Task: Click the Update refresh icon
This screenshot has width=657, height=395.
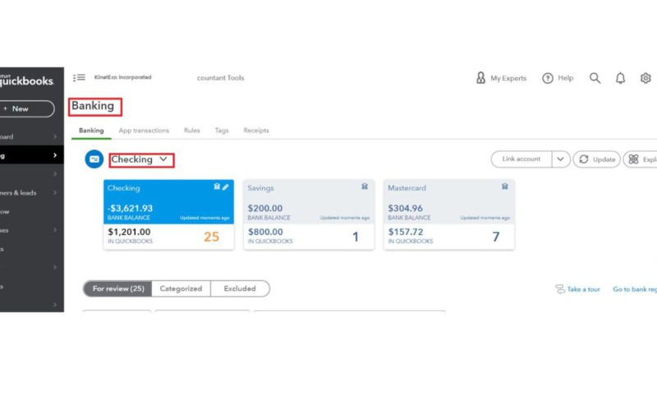Action: click(x=584, y=159)
